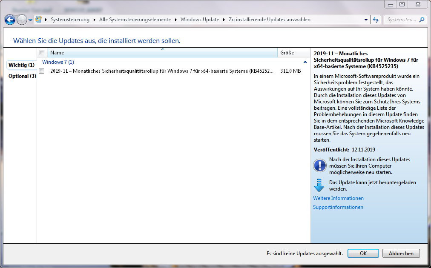Expand arrow after Alle Systemsteuerungselemente
Image resolution: width=431 pixels, height=268 pixels.
pyautogui.click(x=175, y=20)
